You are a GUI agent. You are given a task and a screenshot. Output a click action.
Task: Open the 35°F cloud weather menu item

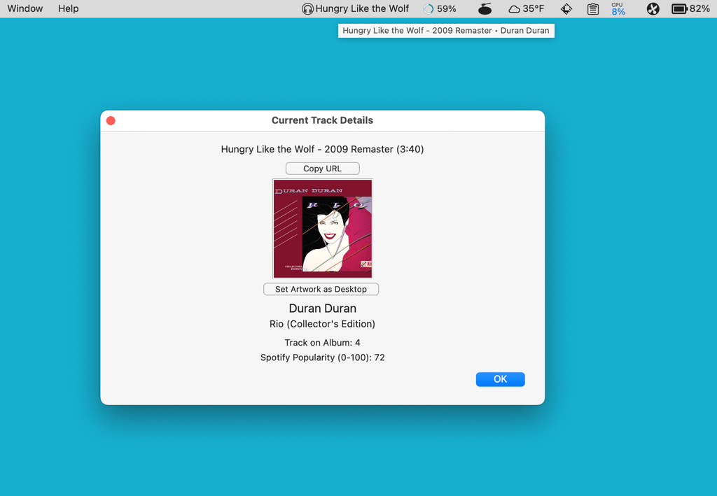pos(527,8)
